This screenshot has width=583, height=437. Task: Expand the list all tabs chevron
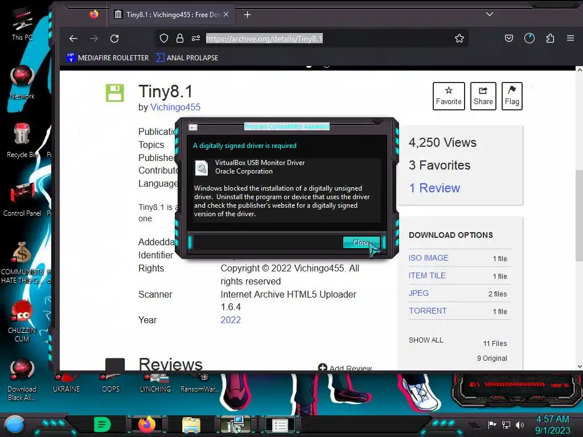(490, 14)
